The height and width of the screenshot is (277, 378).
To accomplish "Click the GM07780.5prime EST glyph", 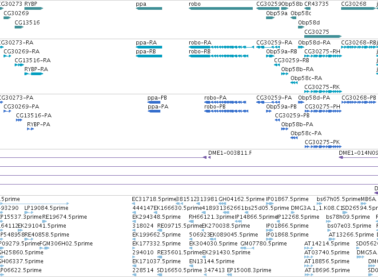I will click(247, 248).
